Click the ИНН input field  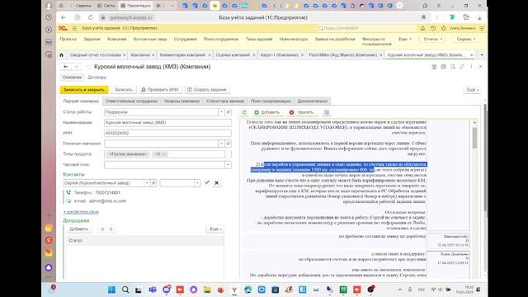click(x=167, y=133)
